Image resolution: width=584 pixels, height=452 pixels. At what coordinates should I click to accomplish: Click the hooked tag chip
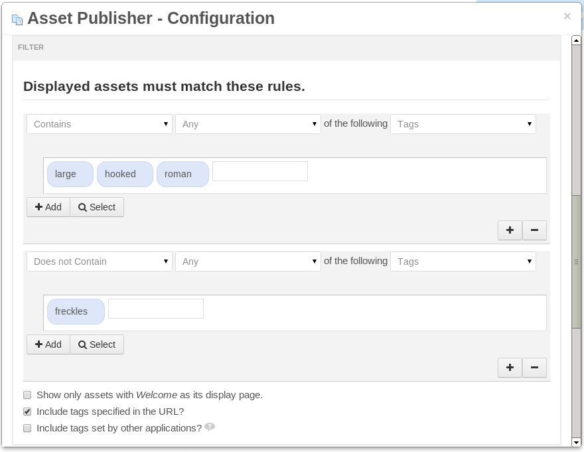click(x=125, y=174)
